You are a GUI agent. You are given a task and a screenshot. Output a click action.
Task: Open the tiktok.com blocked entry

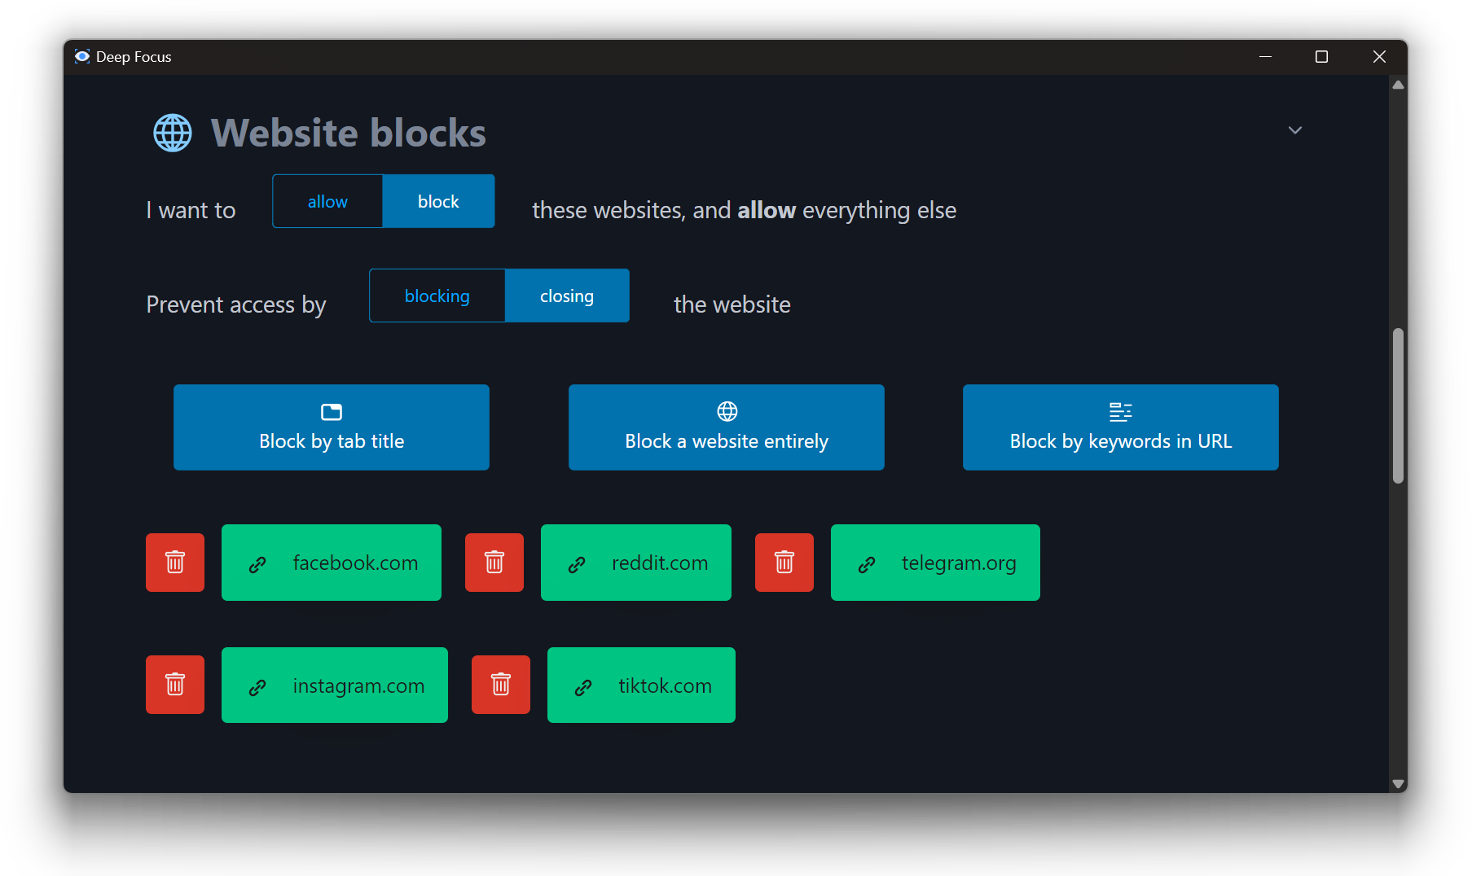click(641, 685)
